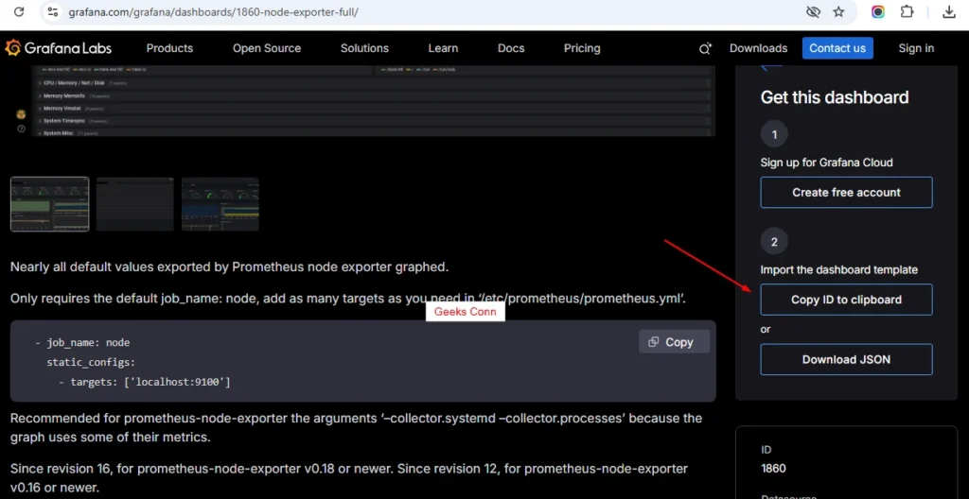
Task: Click the Grafana Labs logo
Action: tap(58, 48)
